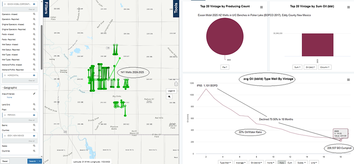Click Well Status - Reported search icon
Screen dimensions: 354x164
pos(34,50)
